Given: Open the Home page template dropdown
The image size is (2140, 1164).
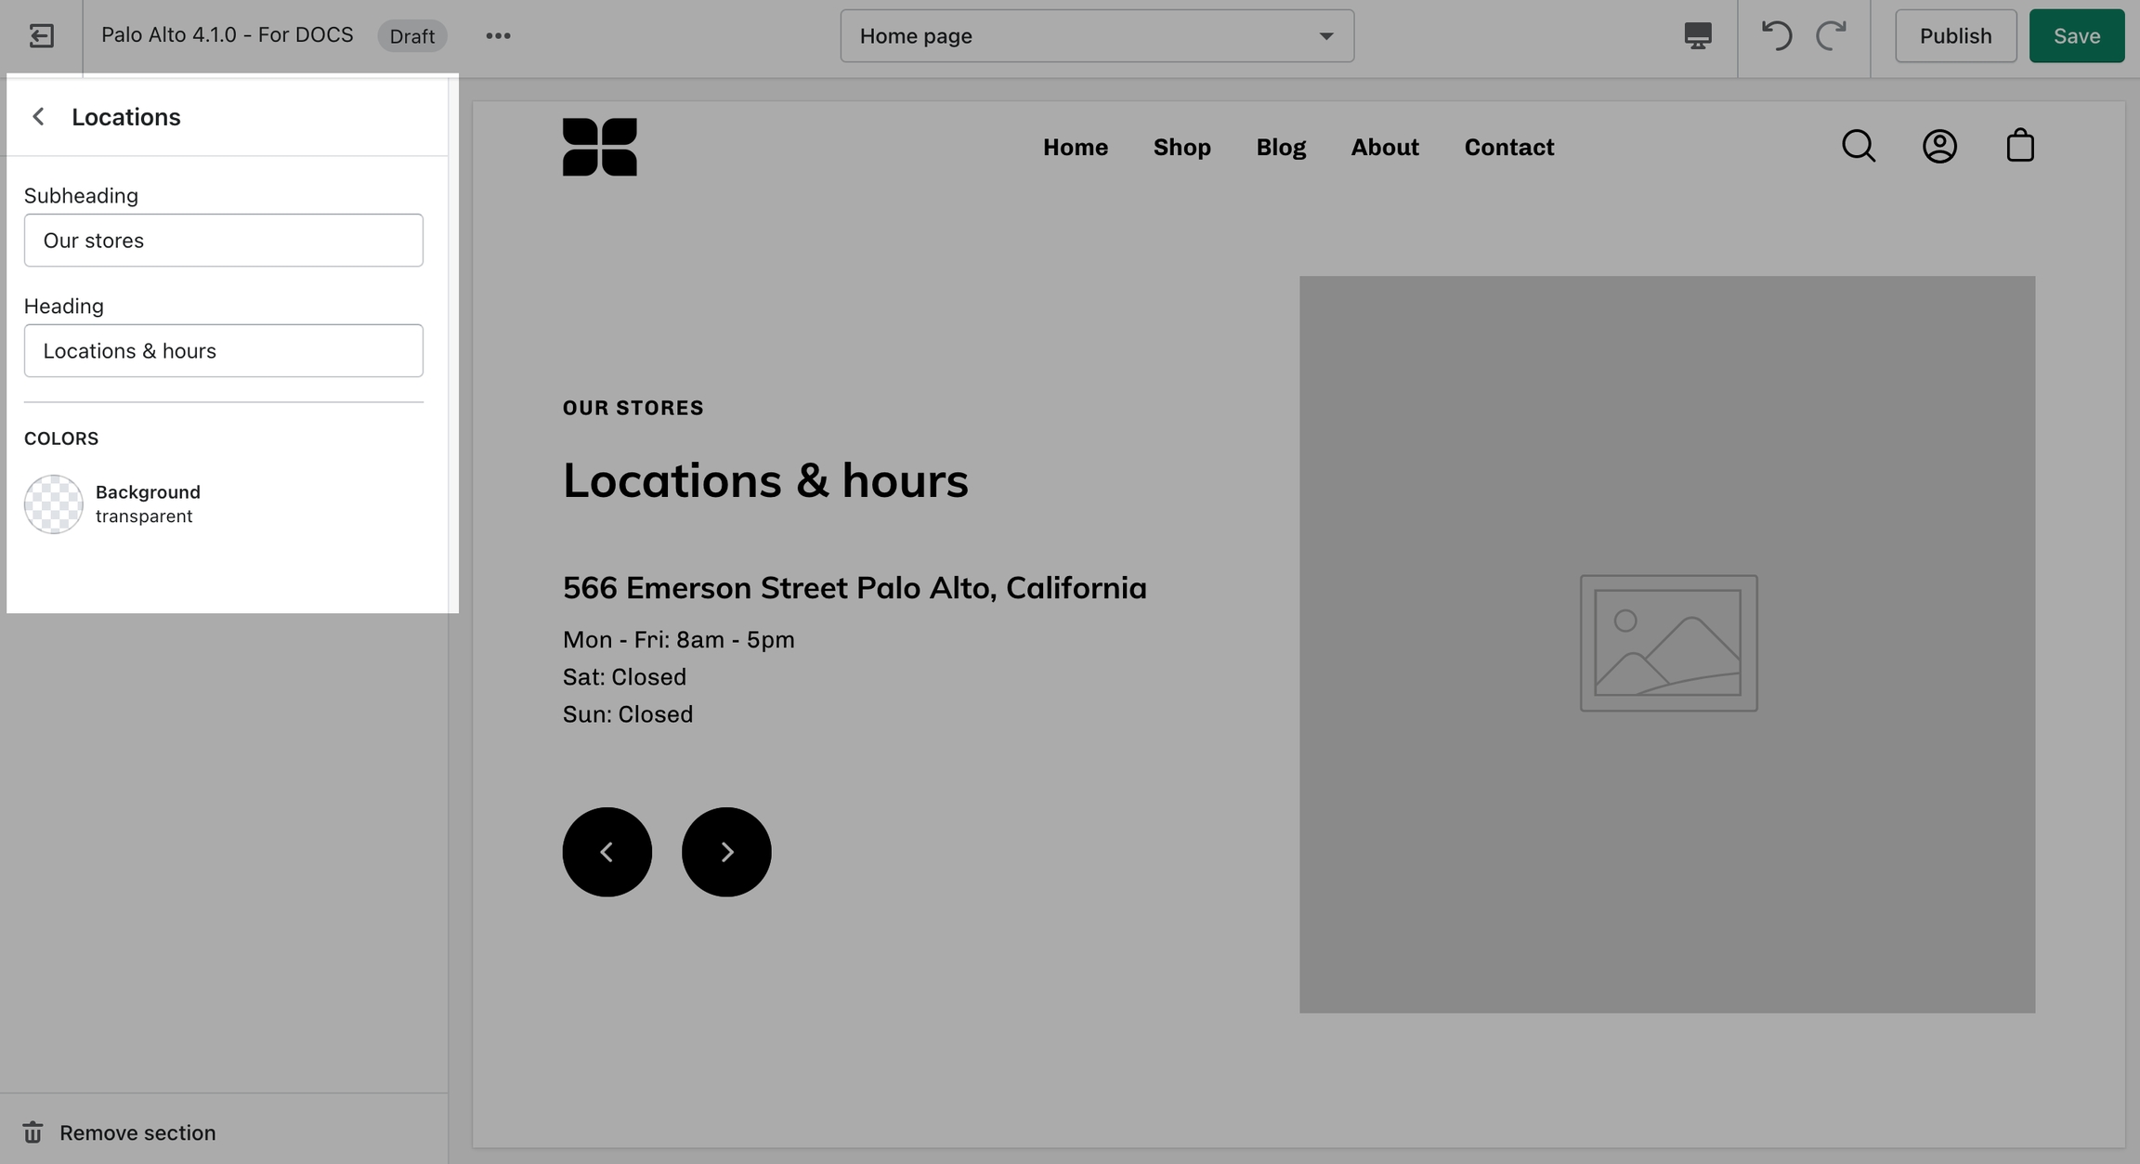Looking at the screenshot, I should click(x=1097, y=36).
